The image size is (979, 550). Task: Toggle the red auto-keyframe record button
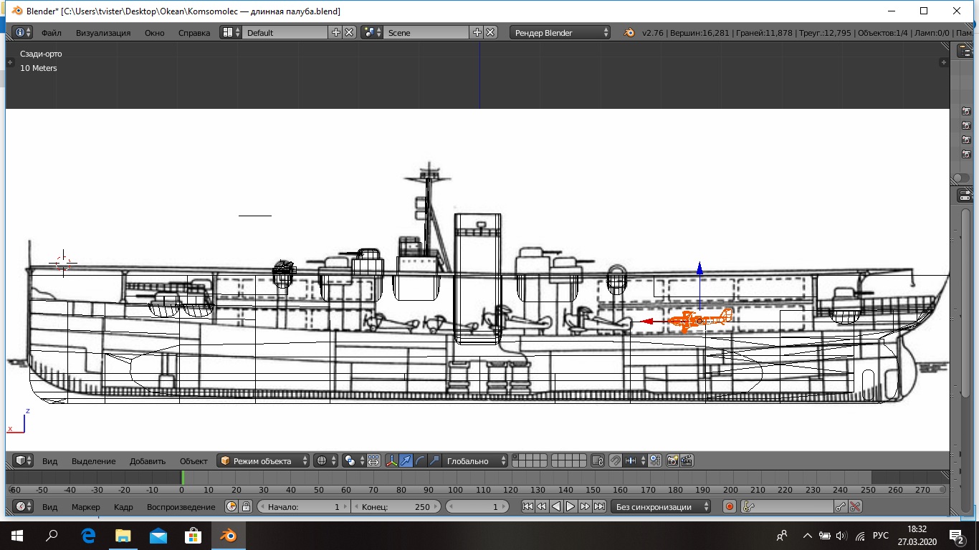pos(730,506)
